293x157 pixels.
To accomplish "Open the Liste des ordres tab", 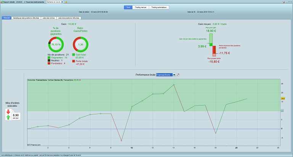I will click(48, 18).
